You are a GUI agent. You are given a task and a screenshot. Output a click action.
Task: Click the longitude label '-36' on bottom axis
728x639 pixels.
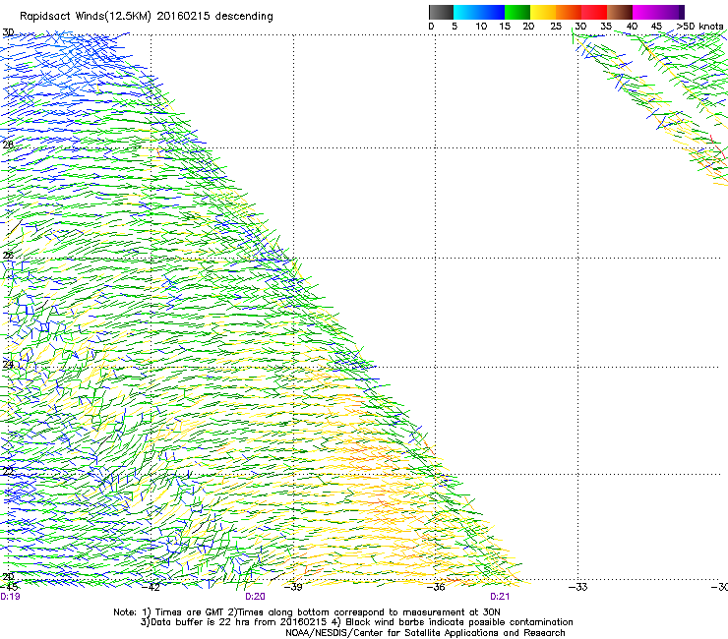[436, 587]
